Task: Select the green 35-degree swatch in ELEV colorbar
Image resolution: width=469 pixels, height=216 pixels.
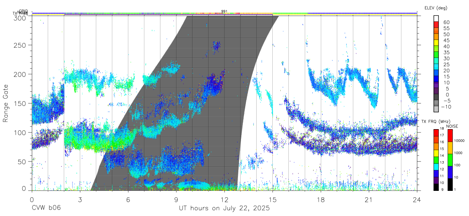Action: point(436,55)
